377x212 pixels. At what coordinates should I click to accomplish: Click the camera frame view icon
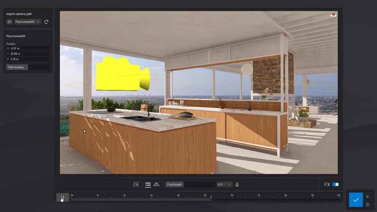click(136, 184)
